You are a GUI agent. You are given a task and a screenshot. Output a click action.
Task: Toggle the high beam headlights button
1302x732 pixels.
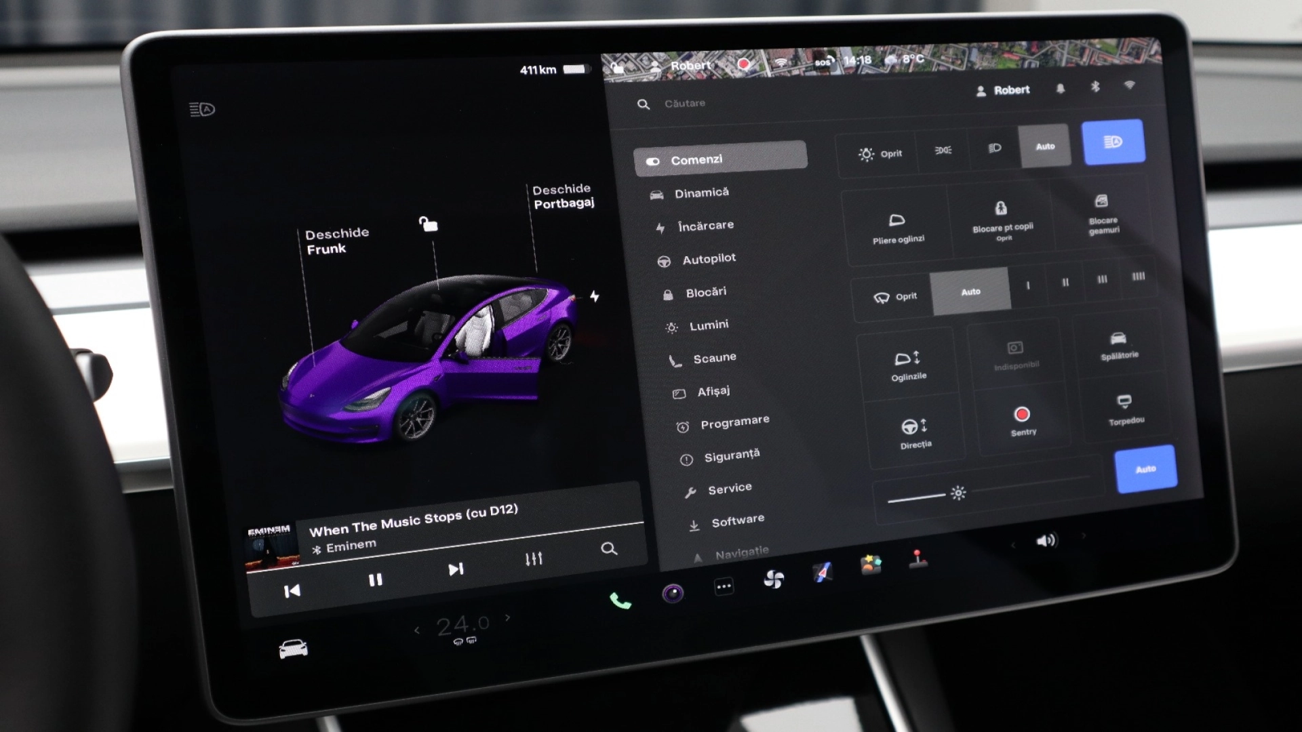tap(1113, 142)
